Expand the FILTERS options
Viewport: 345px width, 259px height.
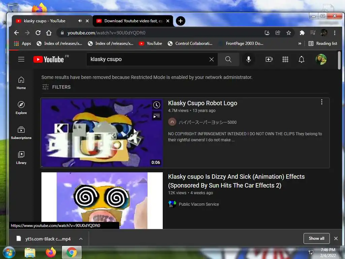click(x=56, y=87)
